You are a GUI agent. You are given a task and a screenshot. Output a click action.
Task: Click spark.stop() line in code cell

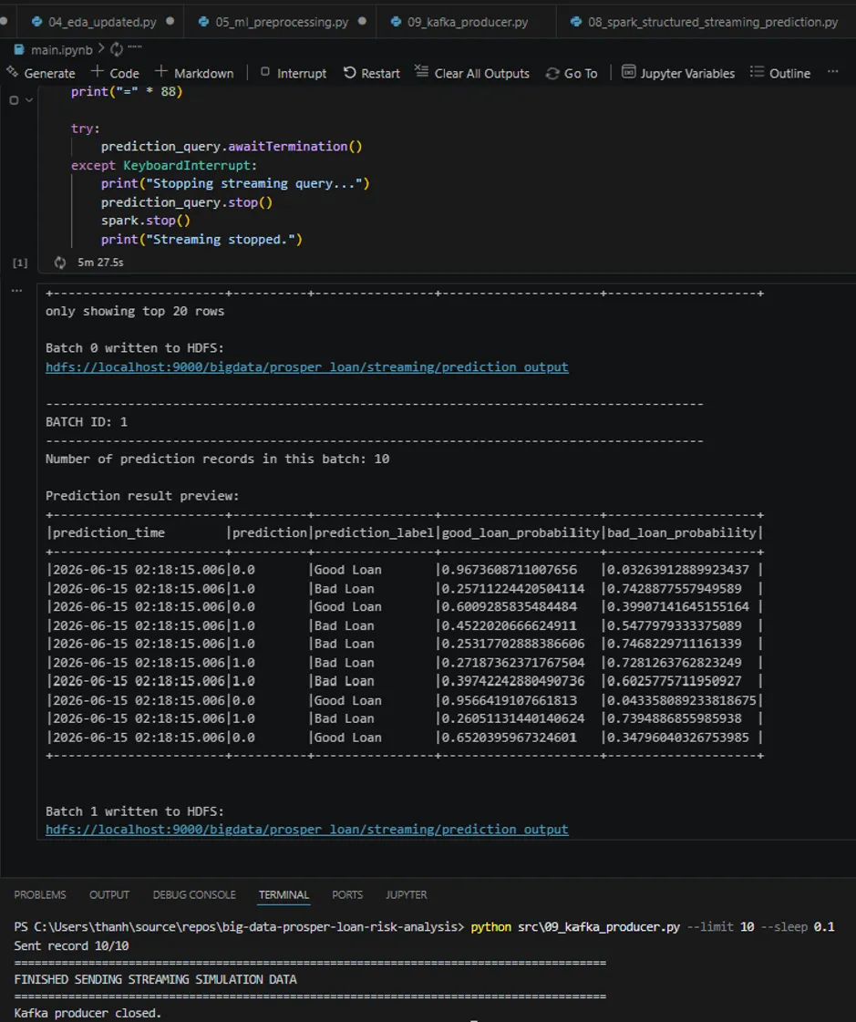pos(145,221)
